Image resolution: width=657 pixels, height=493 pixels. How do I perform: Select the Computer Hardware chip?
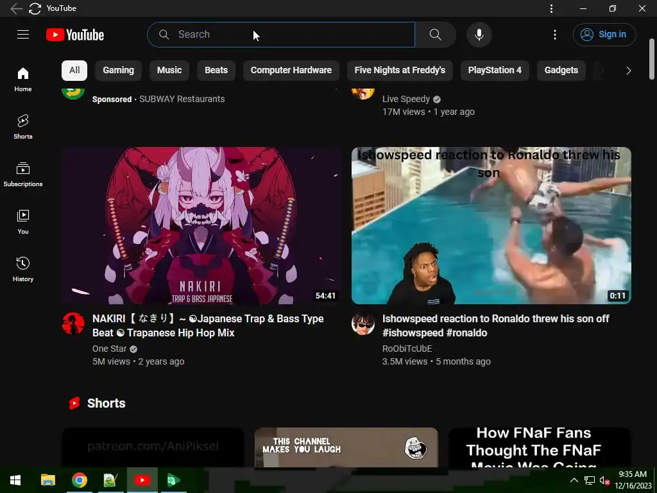pos(291,70)
